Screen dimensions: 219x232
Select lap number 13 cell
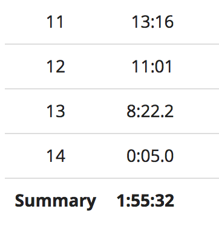pos(56,111)
